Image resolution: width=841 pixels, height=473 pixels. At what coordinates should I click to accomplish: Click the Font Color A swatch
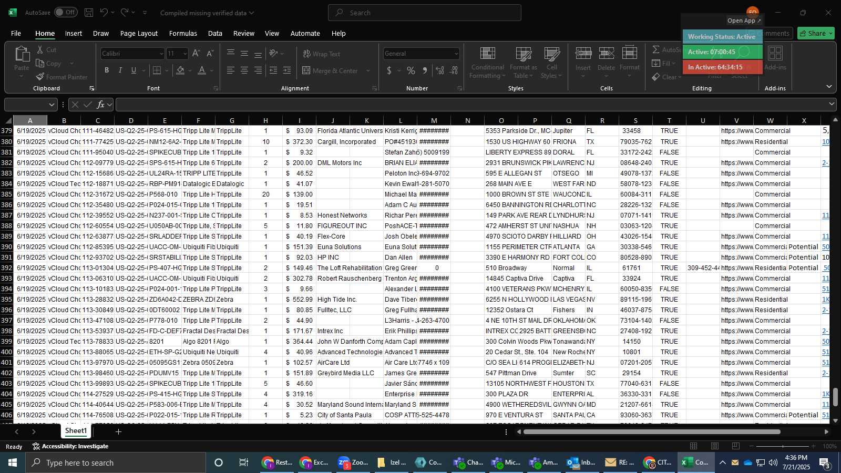[202, 70]
